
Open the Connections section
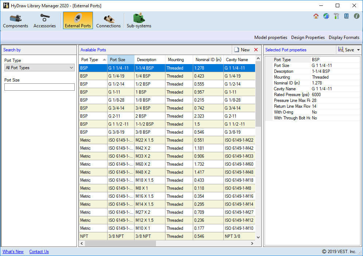[108, 21]
